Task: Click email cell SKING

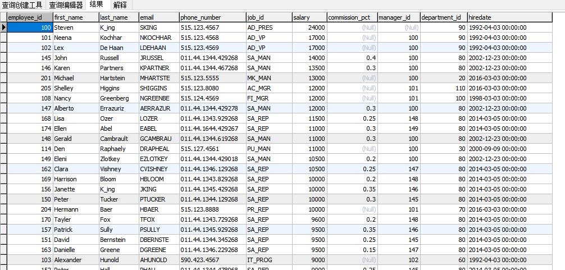Action: pyautogui.click(x=159, y=28)
